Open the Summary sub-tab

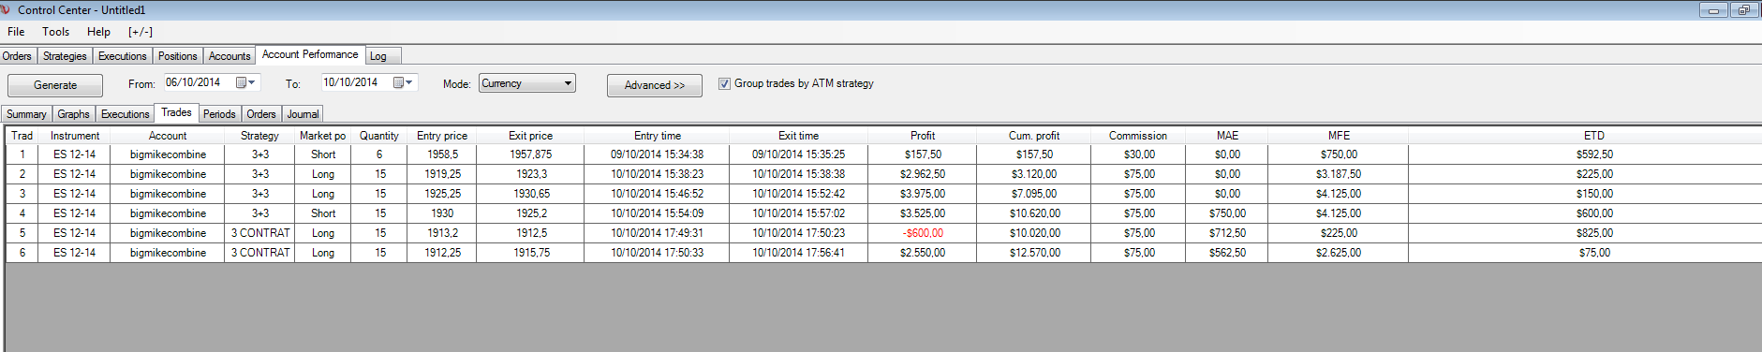pyautogui.click(x=26, y=114)
